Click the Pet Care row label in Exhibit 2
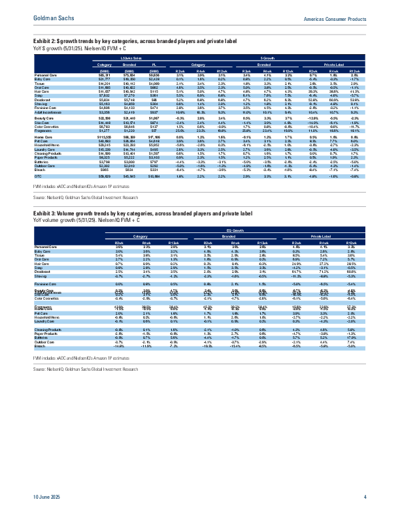400x517 pixels. pyautogui.click(x=41, y=141)
